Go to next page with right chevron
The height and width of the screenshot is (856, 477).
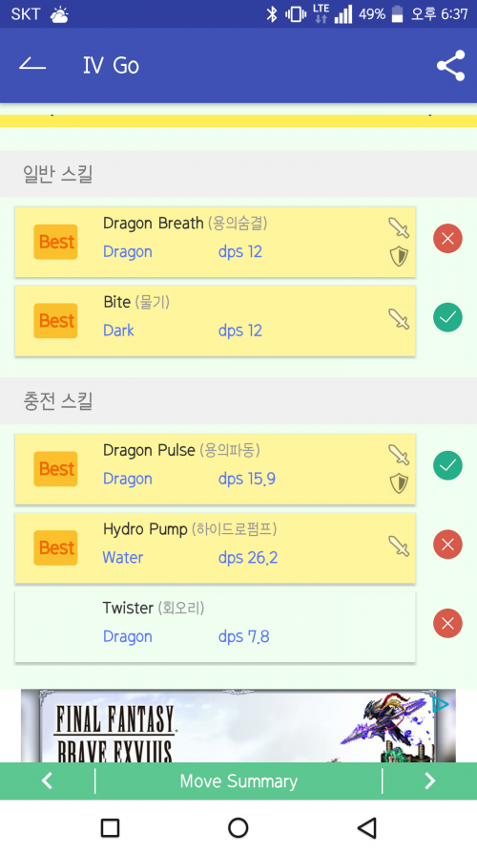pos(429,781)
